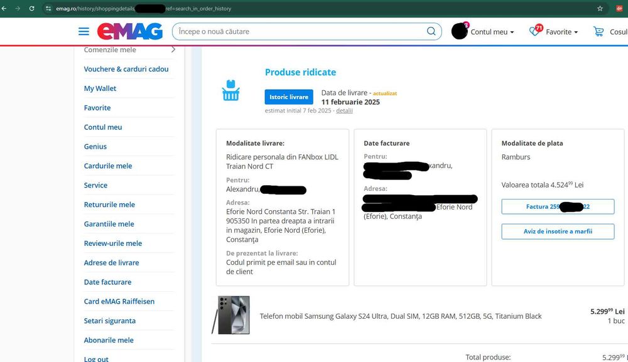Click the Valoarea totala 4.524 Lei text
This screenshot has width=628, height=362.
543,185
